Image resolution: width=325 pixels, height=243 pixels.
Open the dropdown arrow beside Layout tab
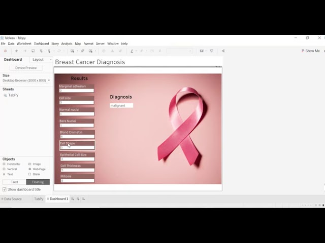point(51,60)
